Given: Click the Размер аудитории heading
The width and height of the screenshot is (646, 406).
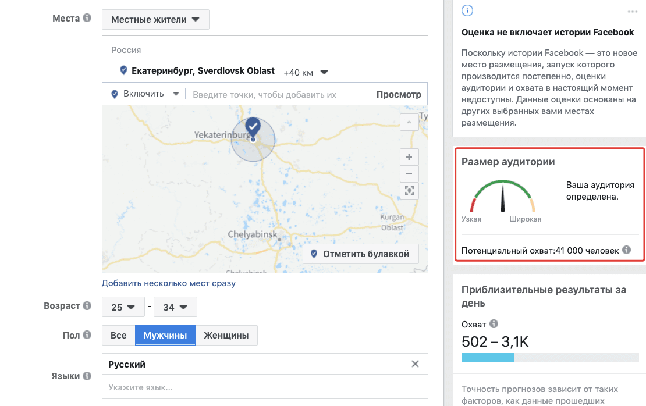Looking at the screenshot, I should 508,162.
